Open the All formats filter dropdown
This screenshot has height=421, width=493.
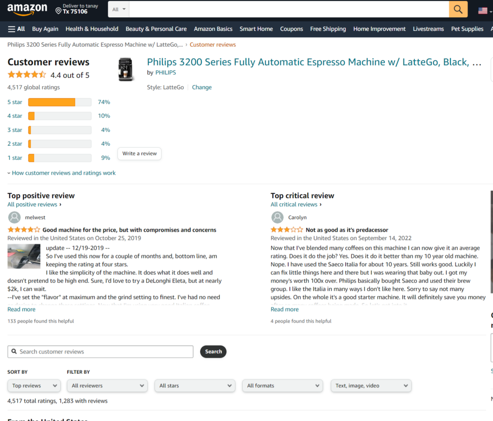(x=283, y=385)
